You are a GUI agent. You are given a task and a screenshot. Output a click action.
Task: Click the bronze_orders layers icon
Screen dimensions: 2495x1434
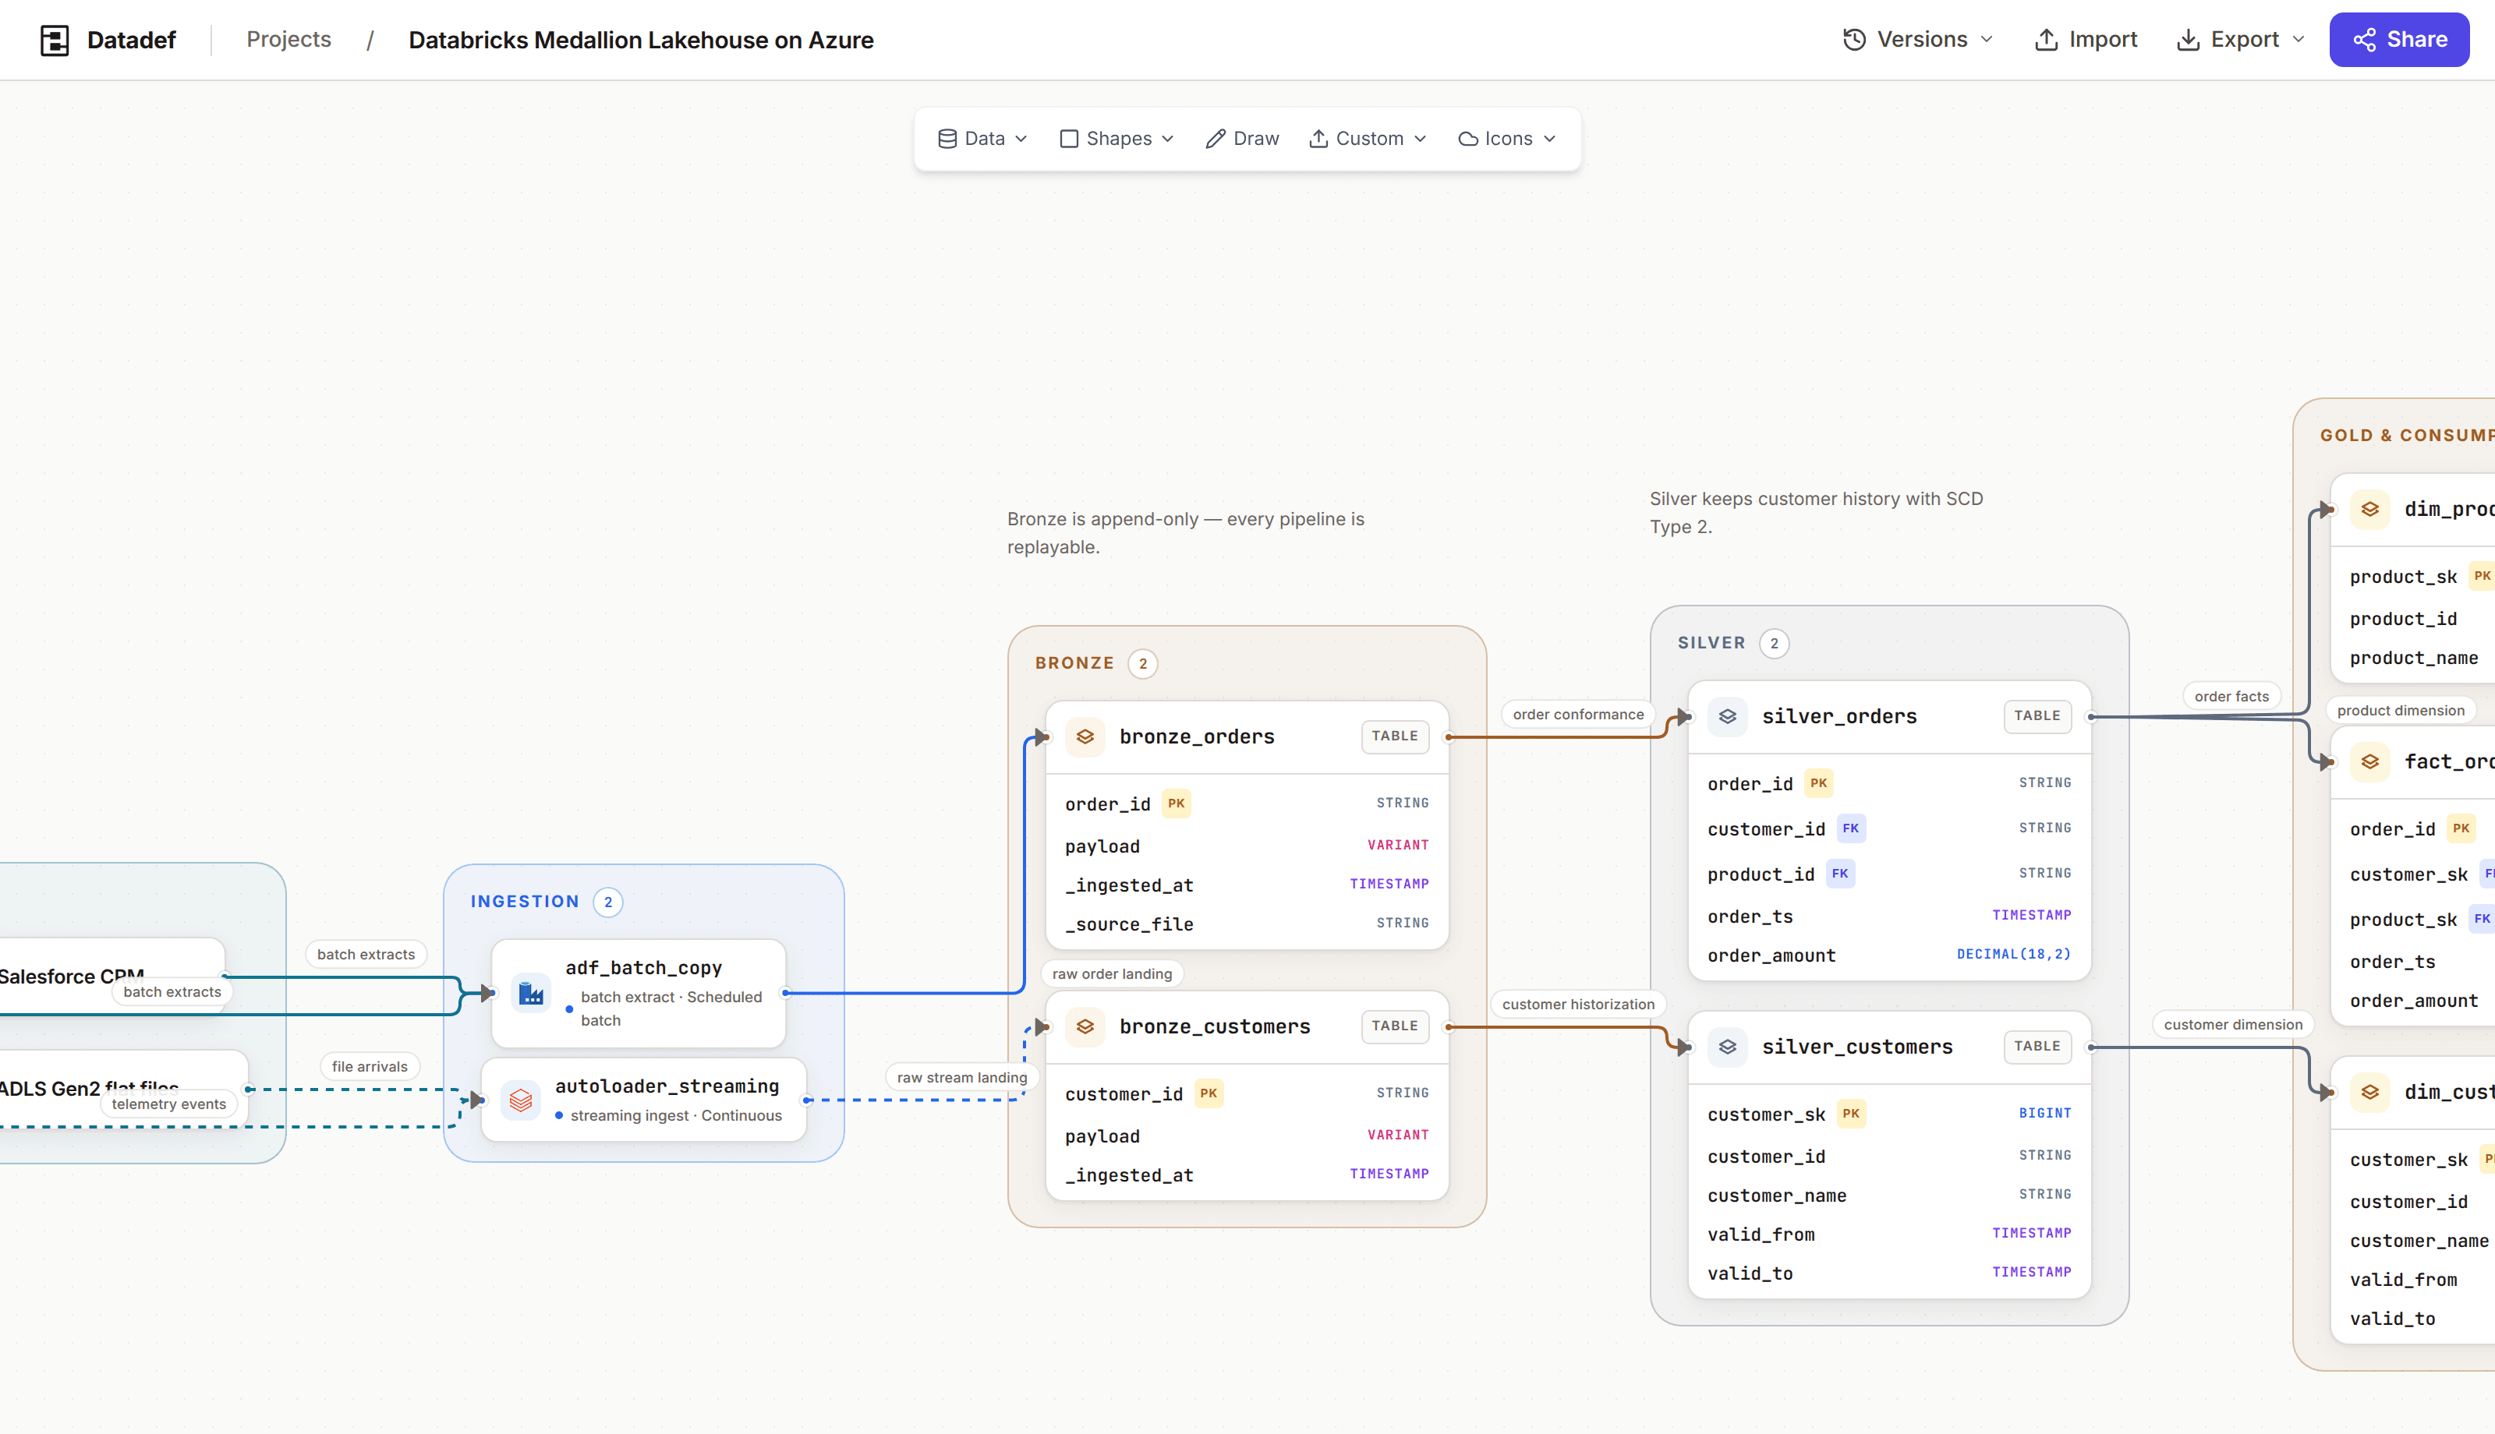(x=1085, y=736)
